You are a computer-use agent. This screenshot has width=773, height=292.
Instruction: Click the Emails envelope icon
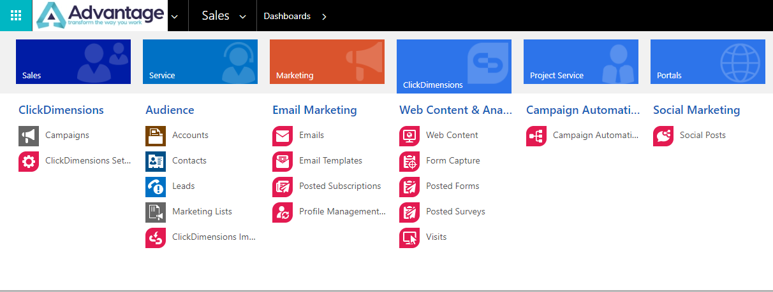(x=283, y=136)
